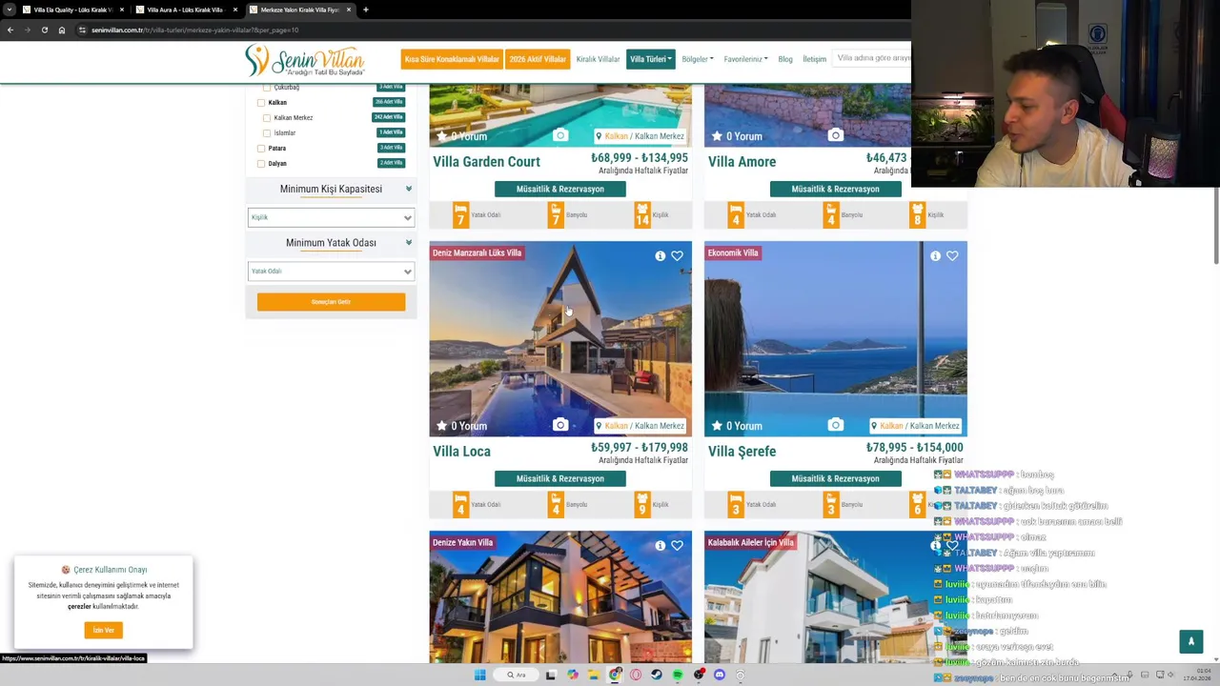The image size is (1220, 686).
Task: Open Villa Garden Court title link
Action: coord(486,162)
